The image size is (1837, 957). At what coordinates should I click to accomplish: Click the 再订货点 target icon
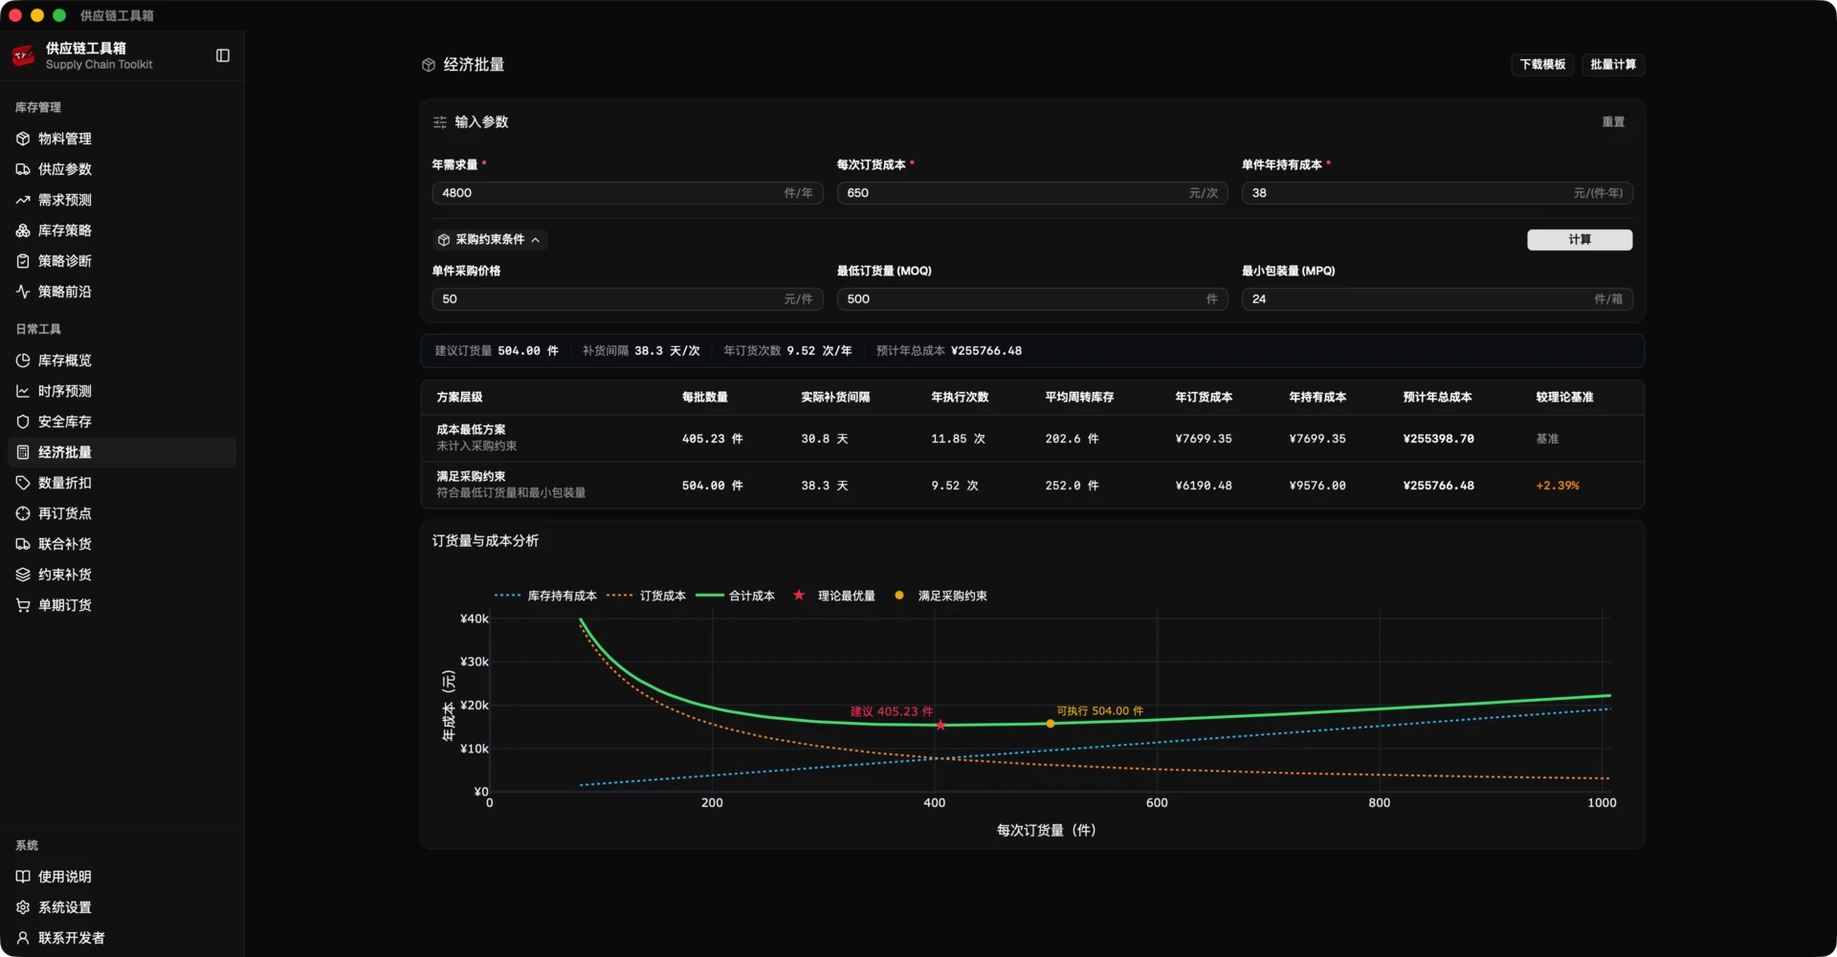click(23, 513)
